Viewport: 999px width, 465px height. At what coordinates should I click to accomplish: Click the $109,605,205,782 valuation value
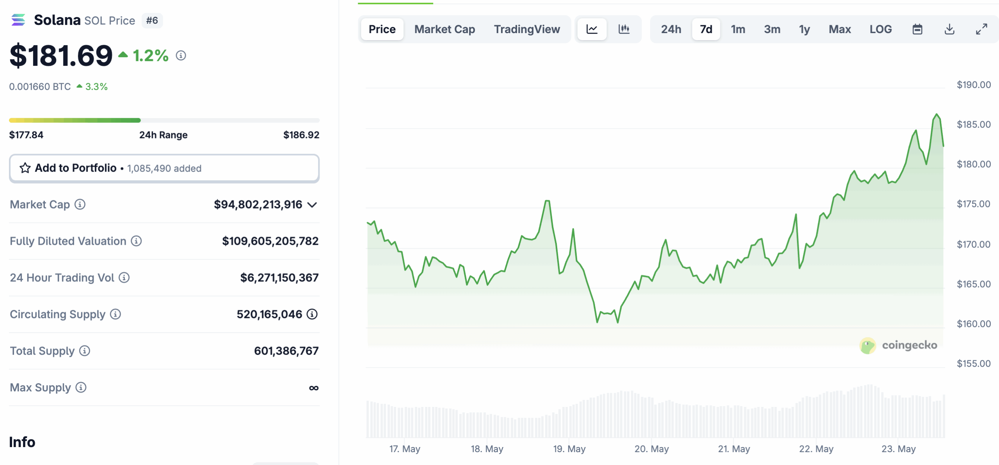[x=270, y=241]
